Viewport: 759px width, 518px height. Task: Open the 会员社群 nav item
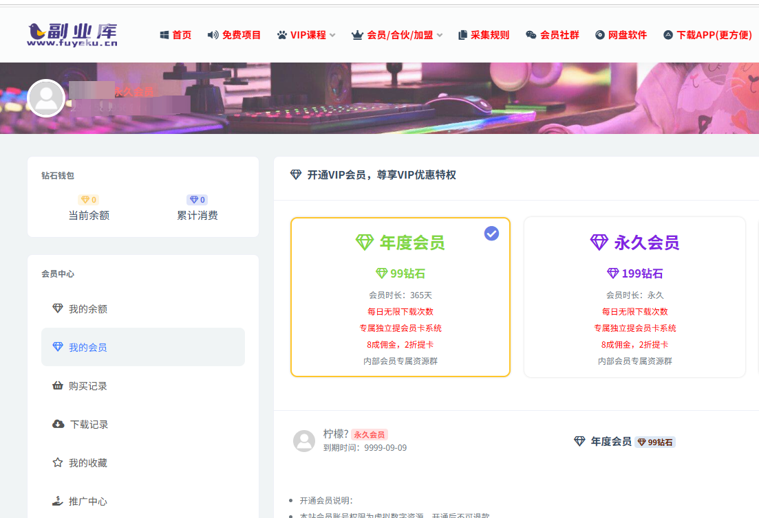pyautogui.click(x=553, y=35)
